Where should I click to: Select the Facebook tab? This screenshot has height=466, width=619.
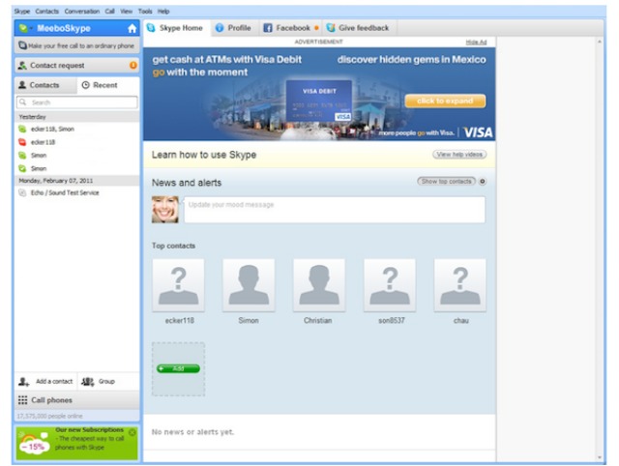pyautogui.click(x=290, y=28)
